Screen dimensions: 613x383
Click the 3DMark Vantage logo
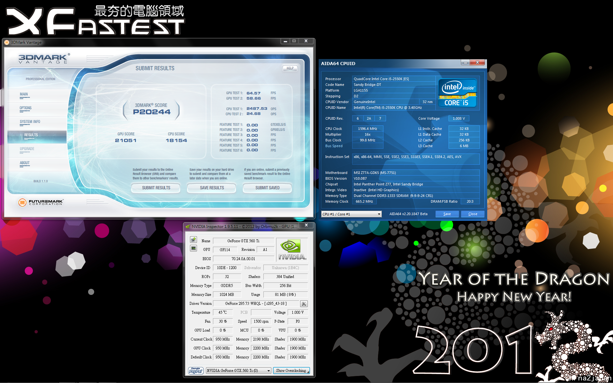click(x=44, y=59)
